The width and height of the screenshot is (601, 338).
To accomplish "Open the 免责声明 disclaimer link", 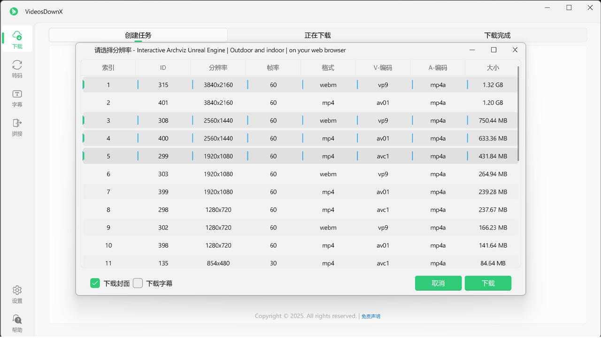I will (370, 316).
